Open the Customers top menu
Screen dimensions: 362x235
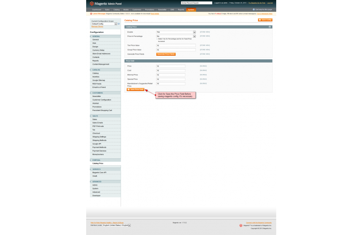137,10
